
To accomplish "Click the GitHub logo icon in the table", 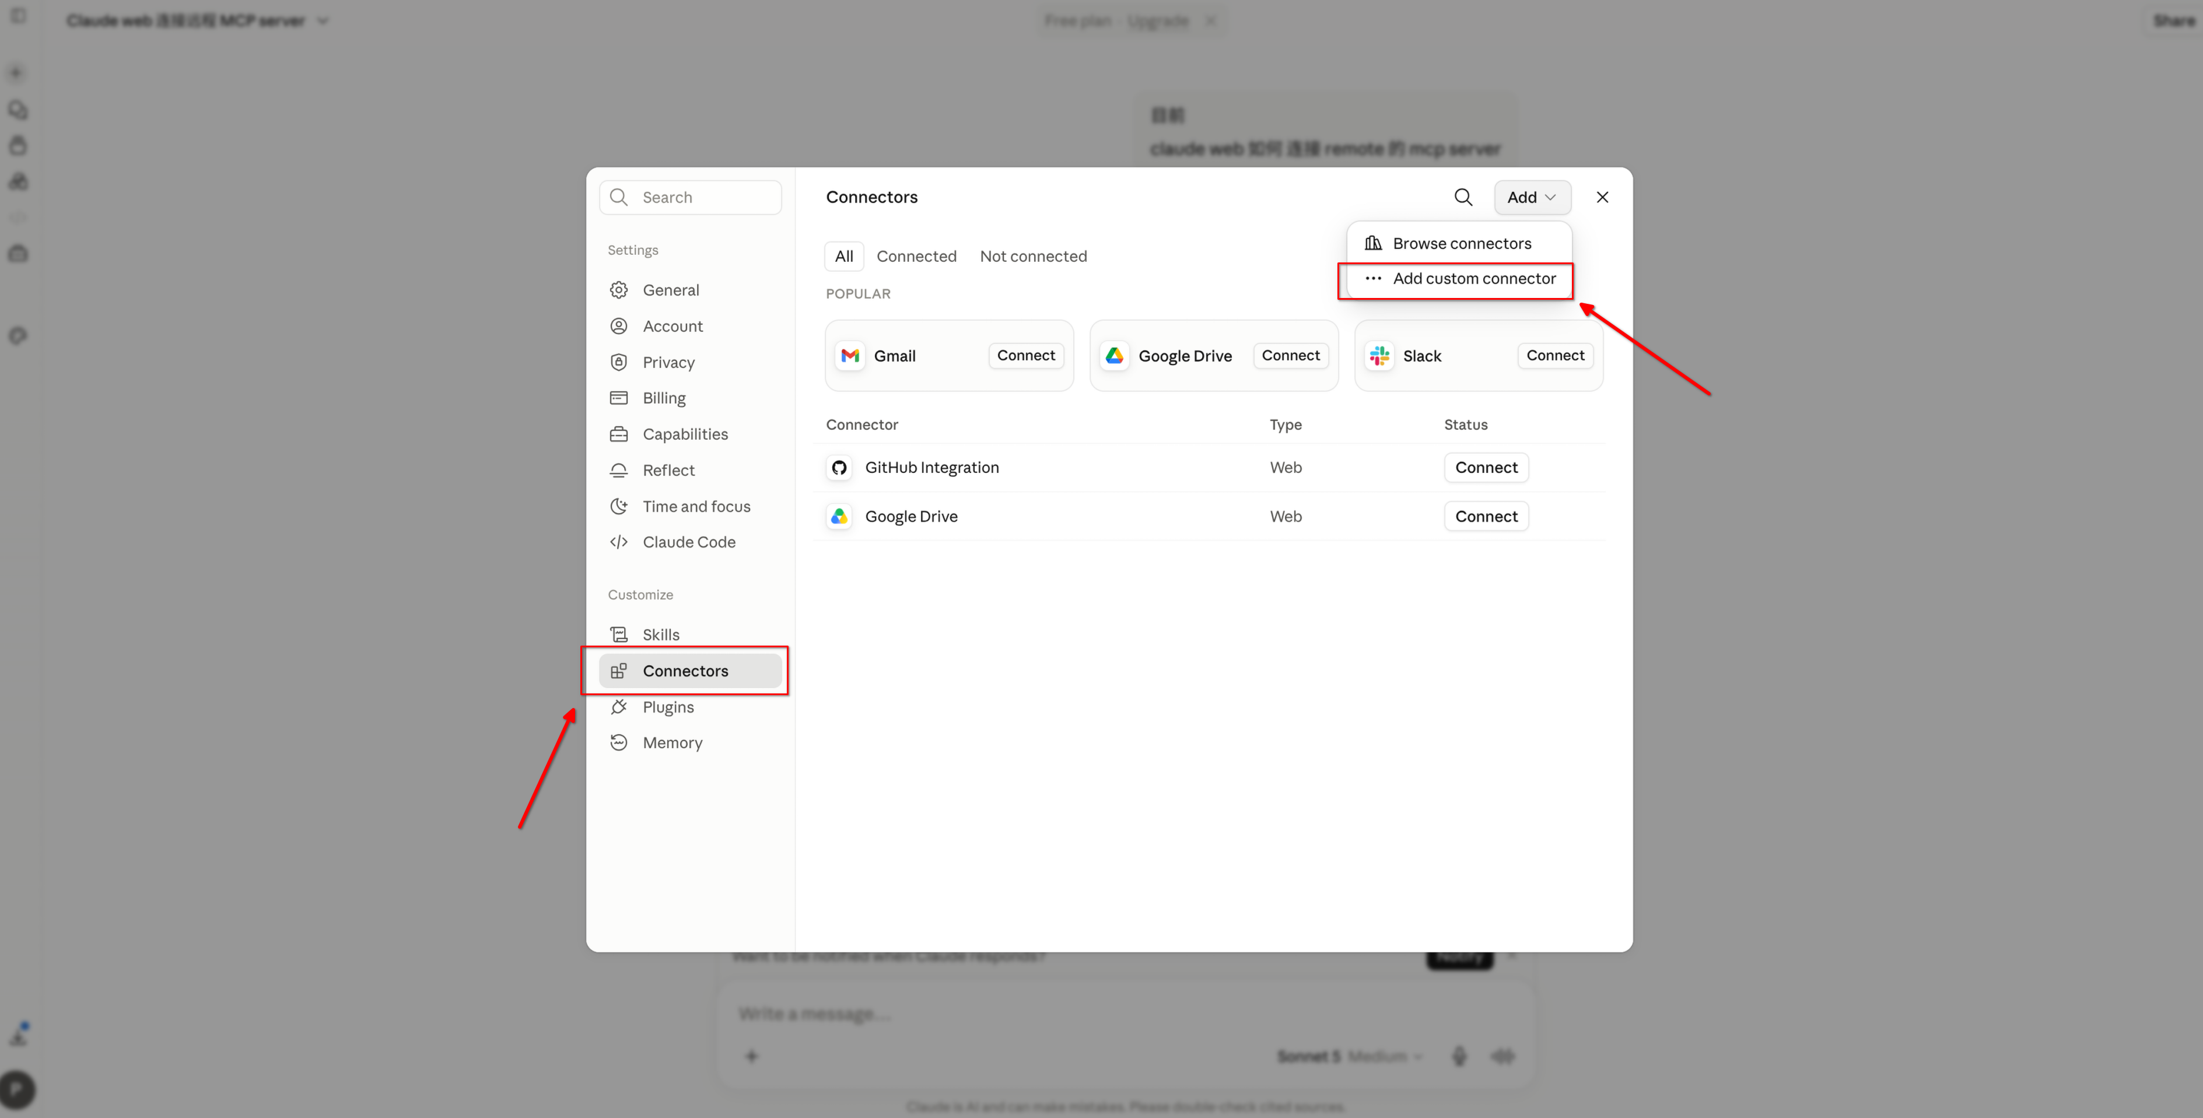I will coord(839,468).
